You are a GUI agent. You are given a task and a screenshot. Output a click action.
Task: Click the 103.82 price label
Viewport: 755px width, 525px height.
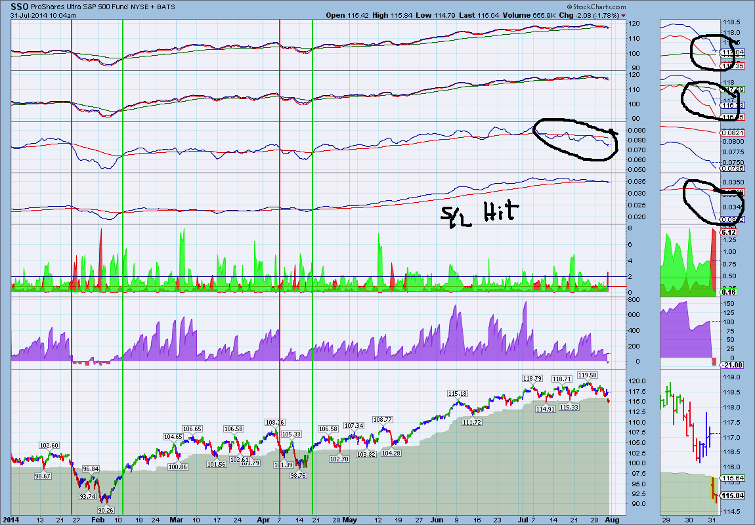366,454
